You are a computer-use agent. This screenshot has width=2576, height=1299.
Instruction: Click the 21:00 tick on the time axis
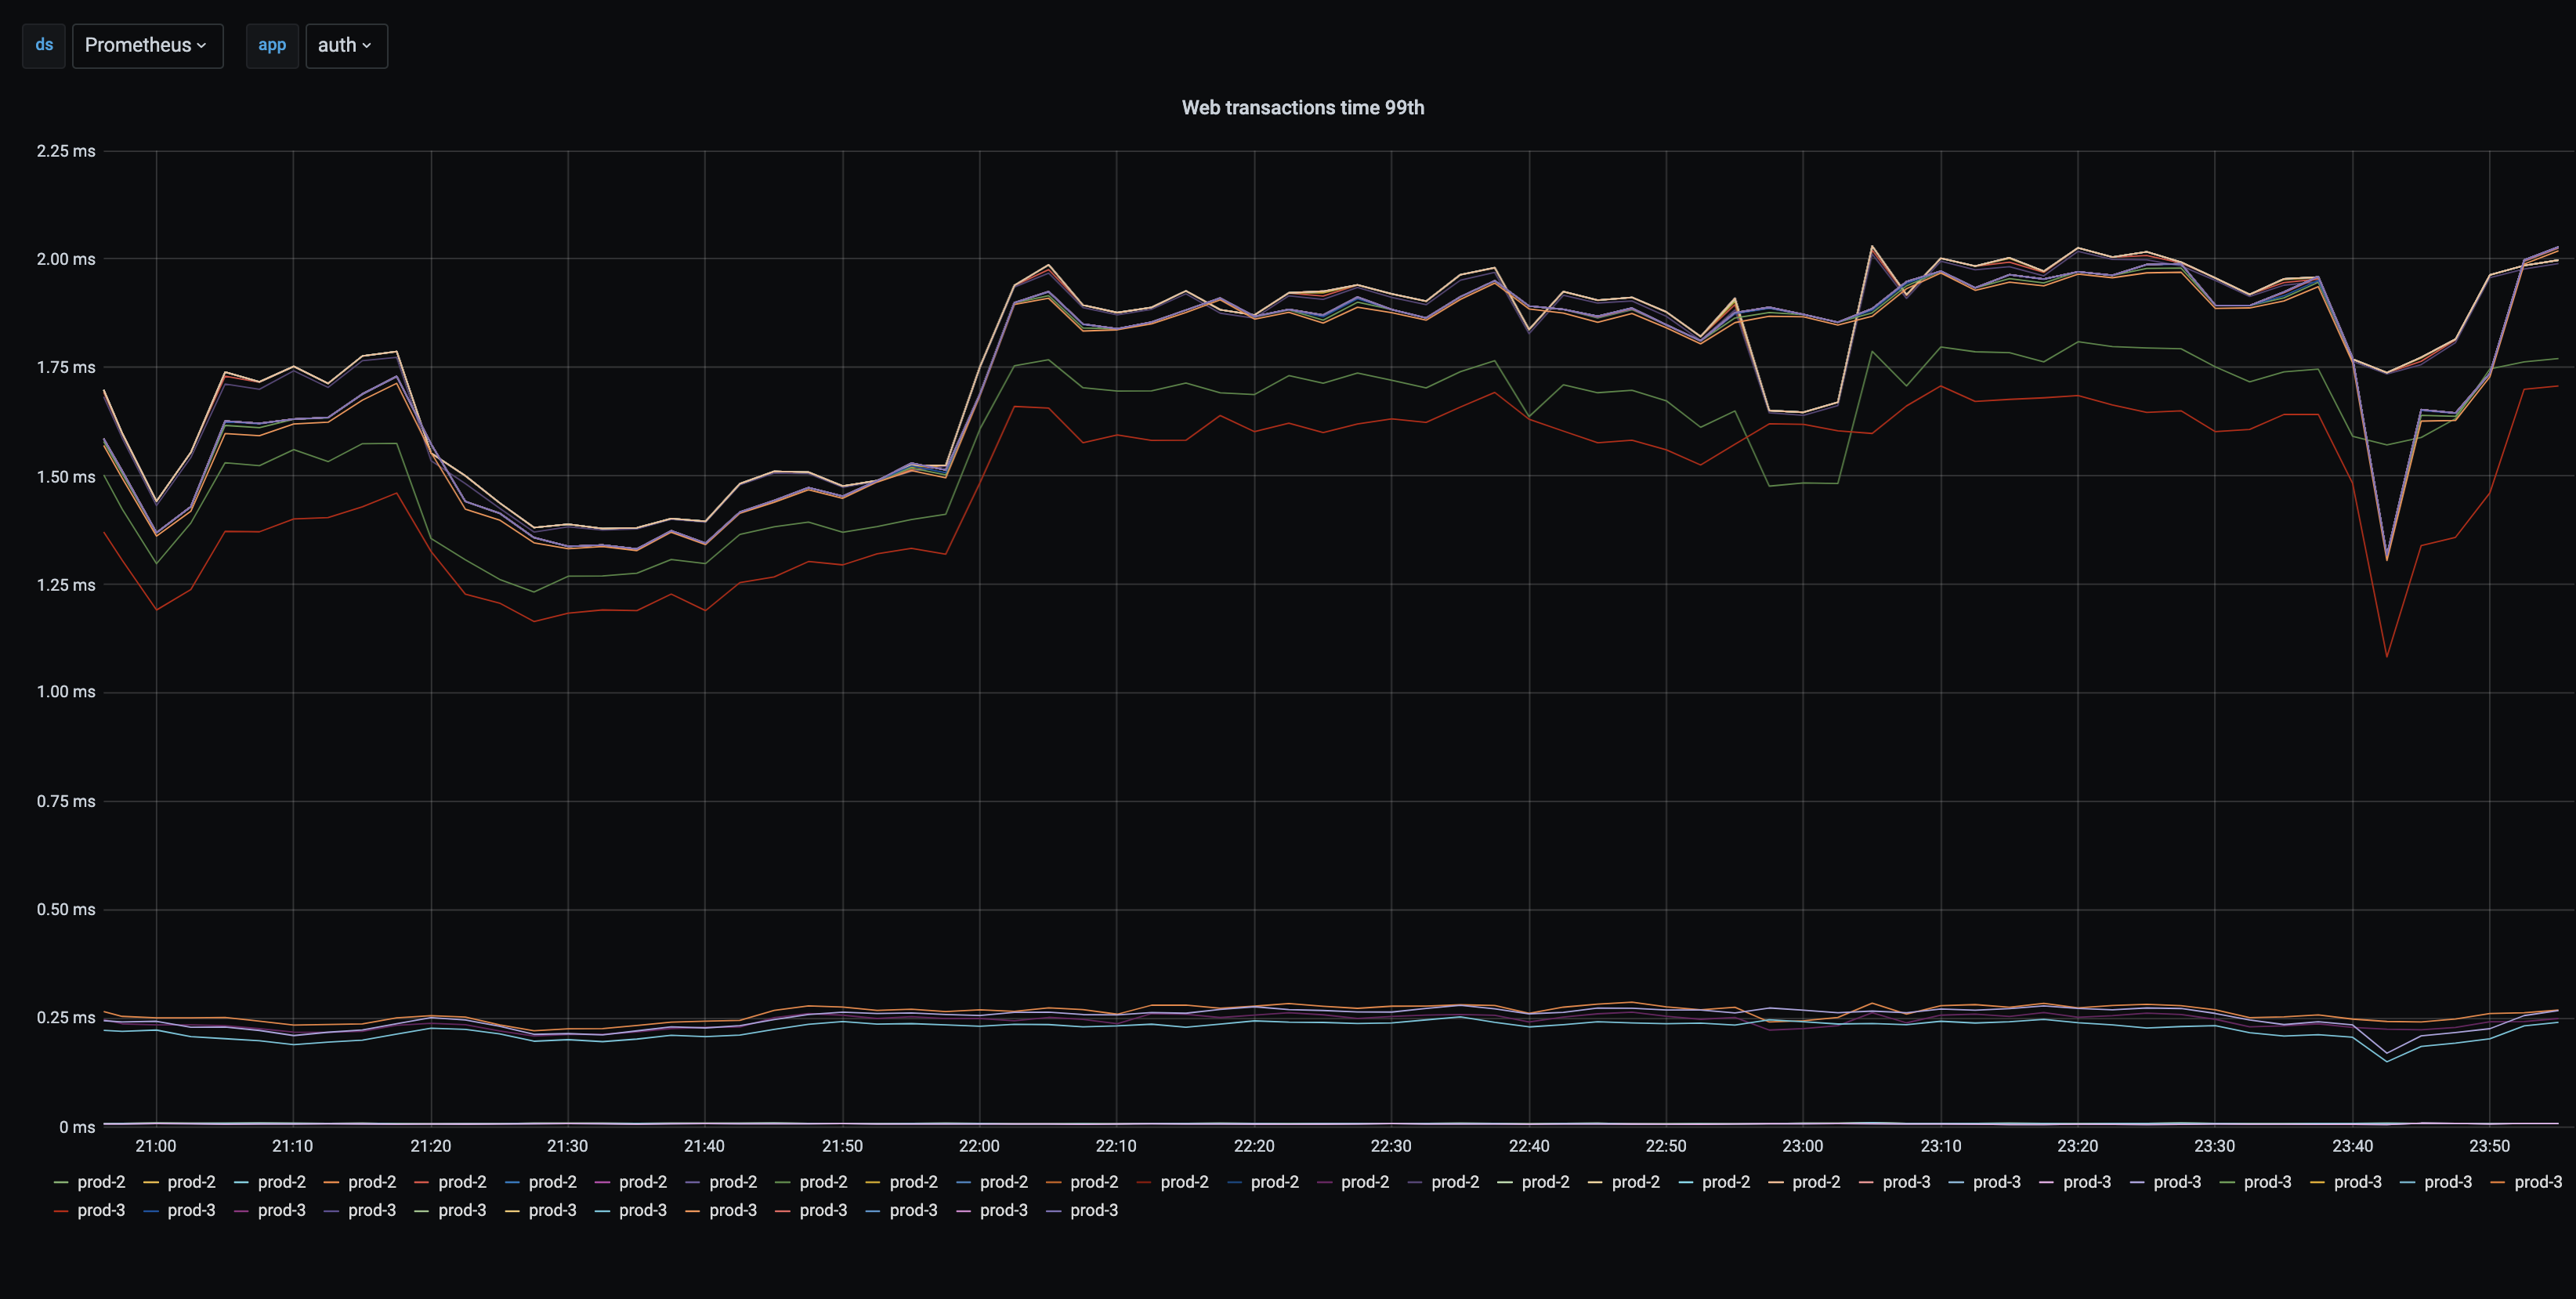click(155, 1146)
